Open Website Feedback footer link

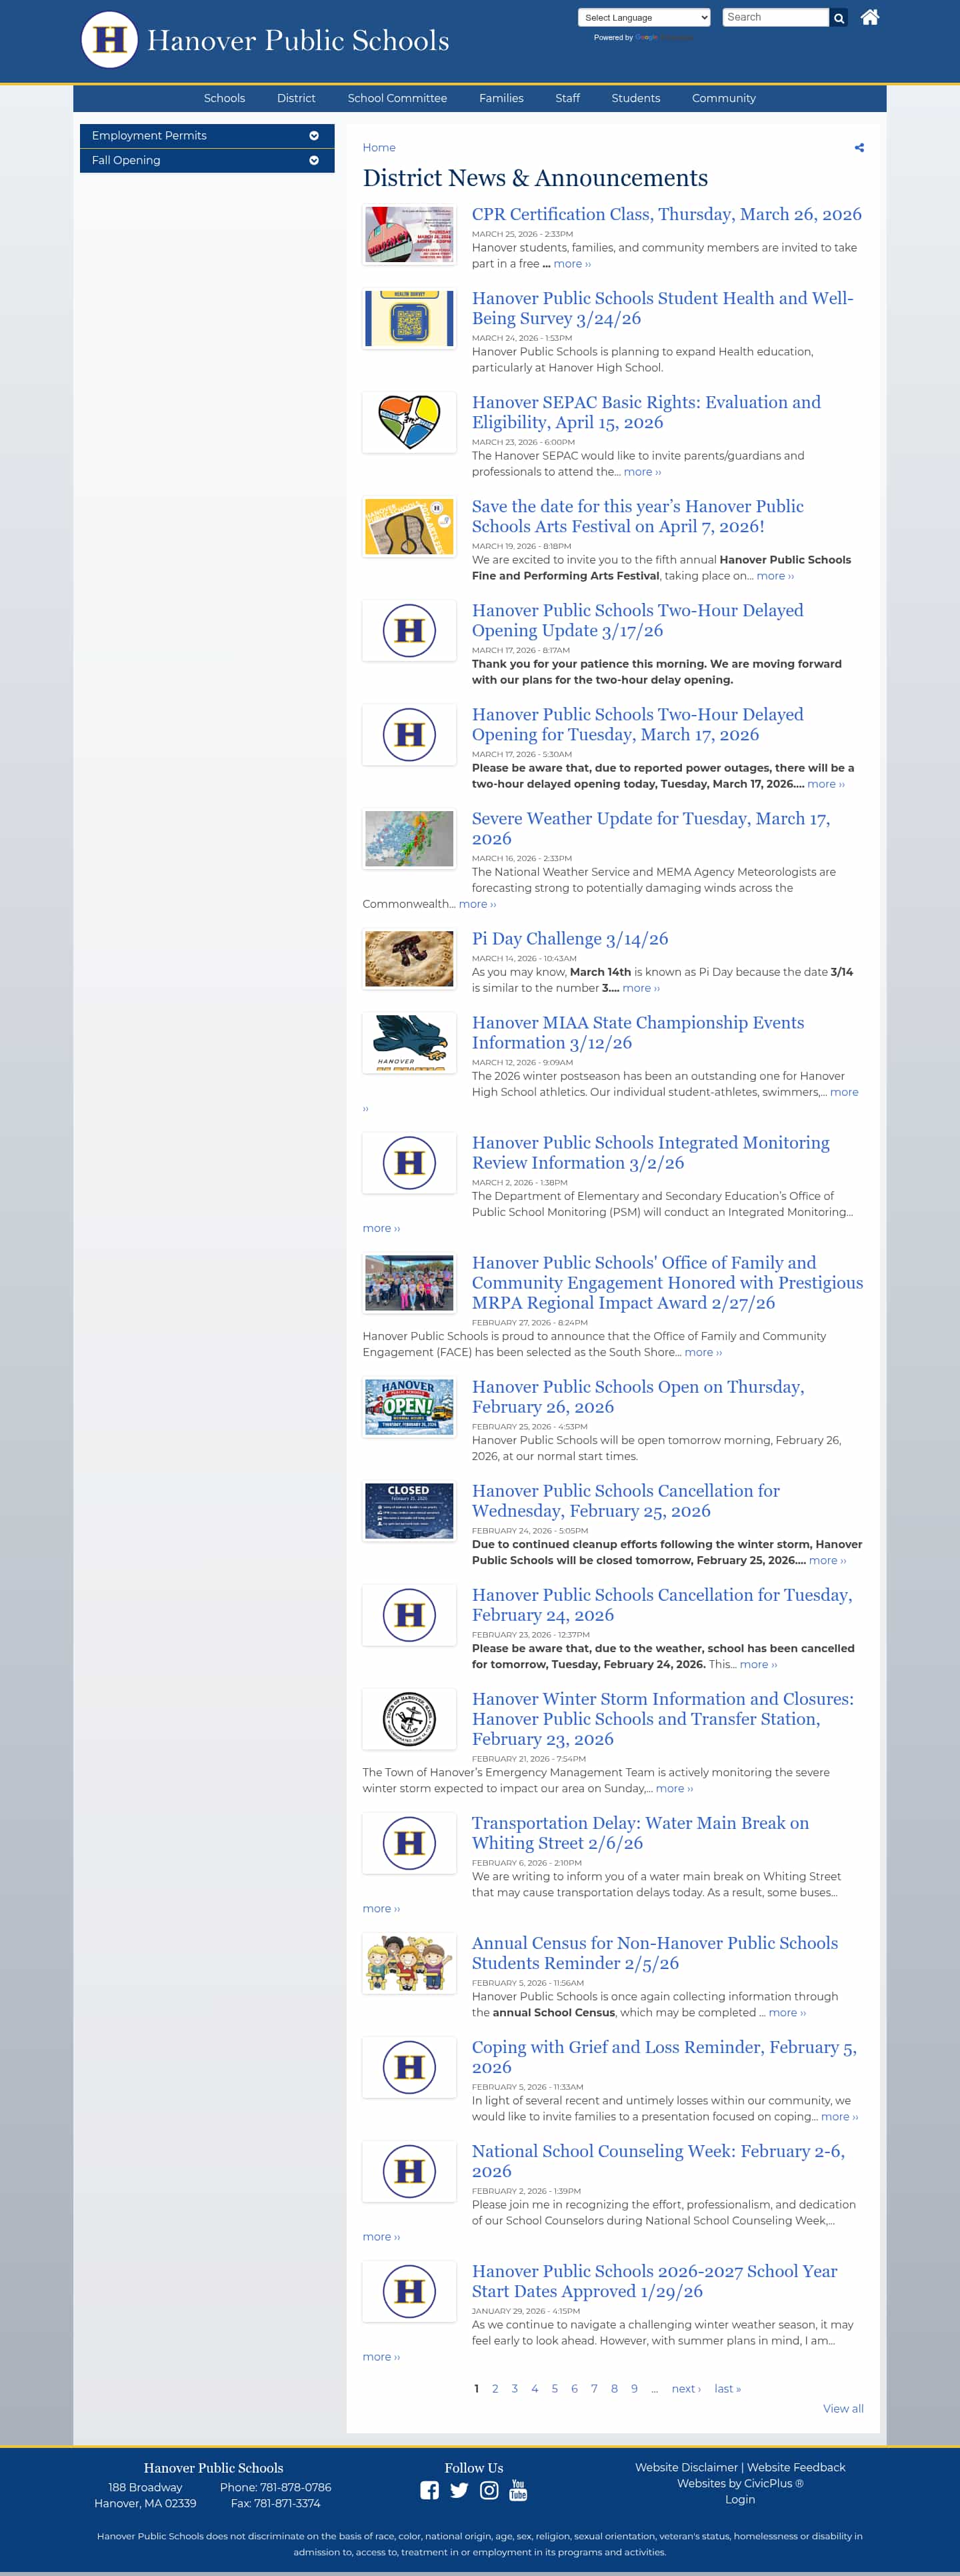[796, 2468]
